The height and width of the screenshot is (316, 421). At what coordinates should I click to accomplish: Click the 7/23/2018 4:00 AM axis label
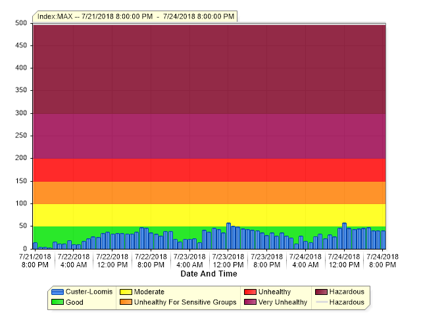point(189,261)
